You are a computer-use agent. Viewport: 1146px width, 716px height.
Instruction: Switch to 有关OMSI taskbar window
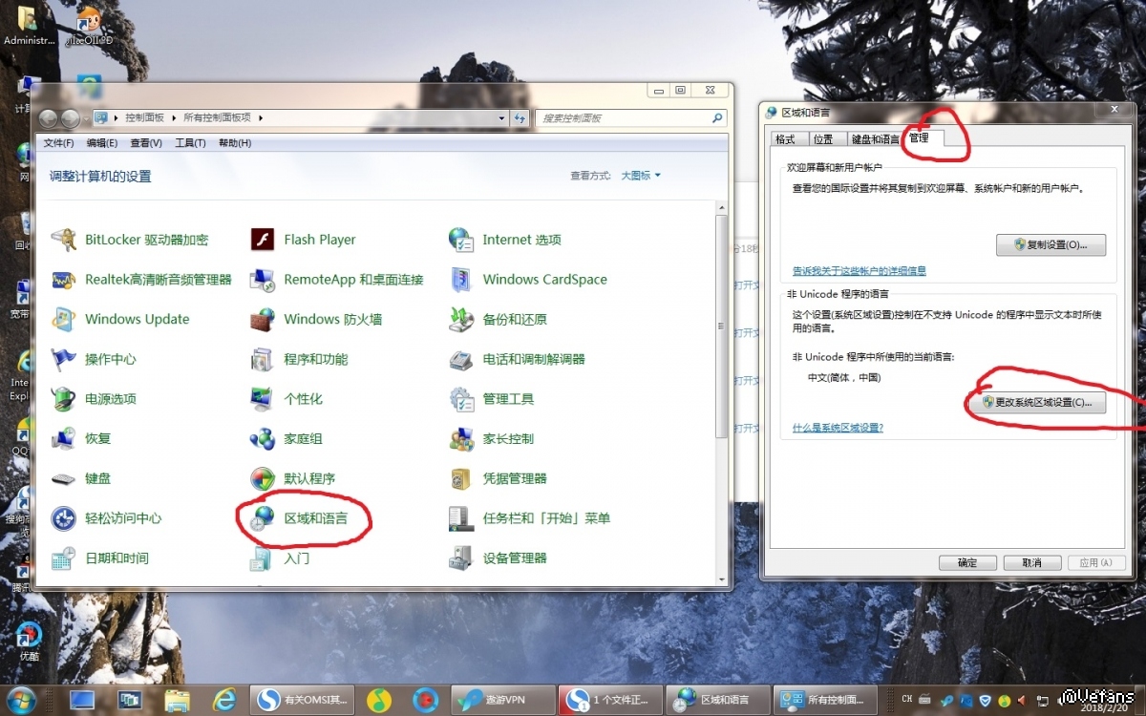302,700
